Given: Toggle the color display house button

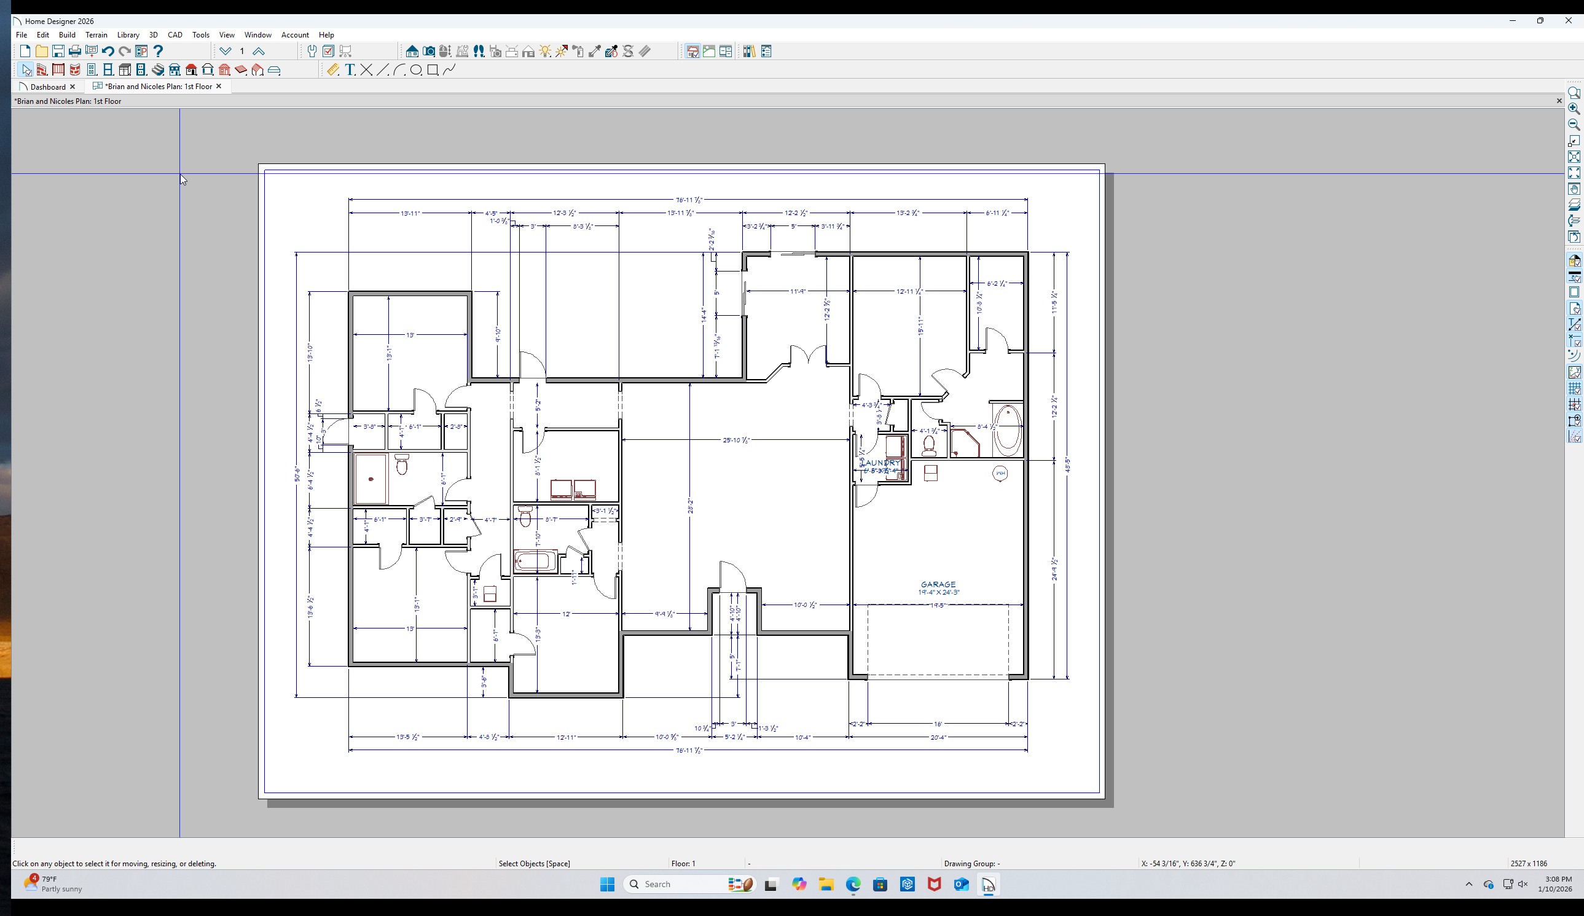Looking at the screenshot, I should 1574,260.
